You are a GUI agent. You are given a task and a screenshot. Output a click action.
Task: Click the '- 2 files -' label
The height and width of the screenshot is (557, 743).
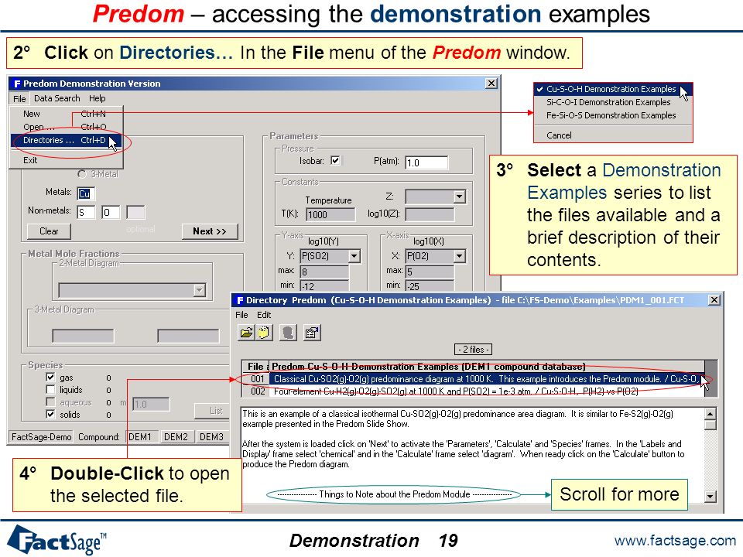click(473, 350)
